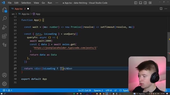The image size is (170, 95).
Task: Open the taskbar weather widget
Action: click(x=140, y=94)
